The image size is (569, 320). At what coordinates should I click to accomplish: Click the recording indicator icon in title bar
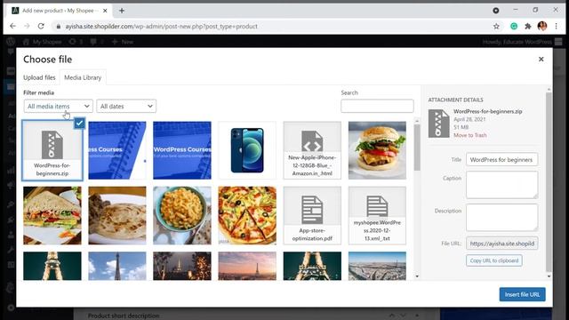(496, 11)
